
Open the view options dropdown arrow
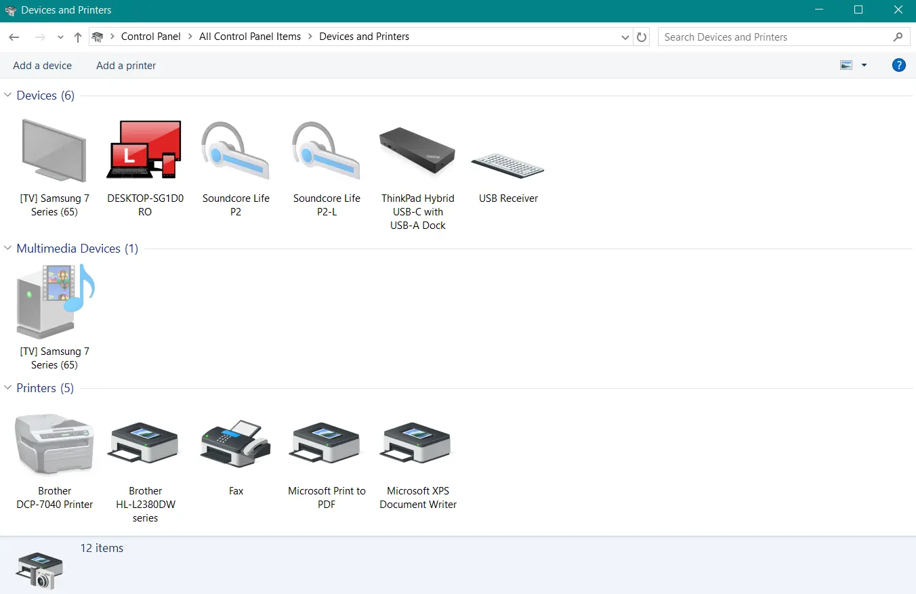[864, 65]
